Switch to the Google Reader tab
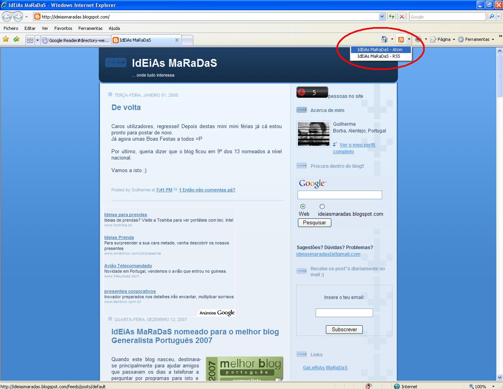503x389 pixels. (x=76, y=40)
